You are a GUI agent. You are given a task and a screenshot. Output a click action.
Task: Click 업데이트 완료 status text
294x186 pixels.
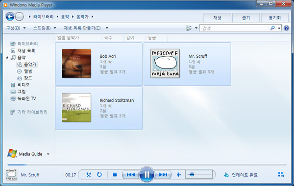pos(245,175)
